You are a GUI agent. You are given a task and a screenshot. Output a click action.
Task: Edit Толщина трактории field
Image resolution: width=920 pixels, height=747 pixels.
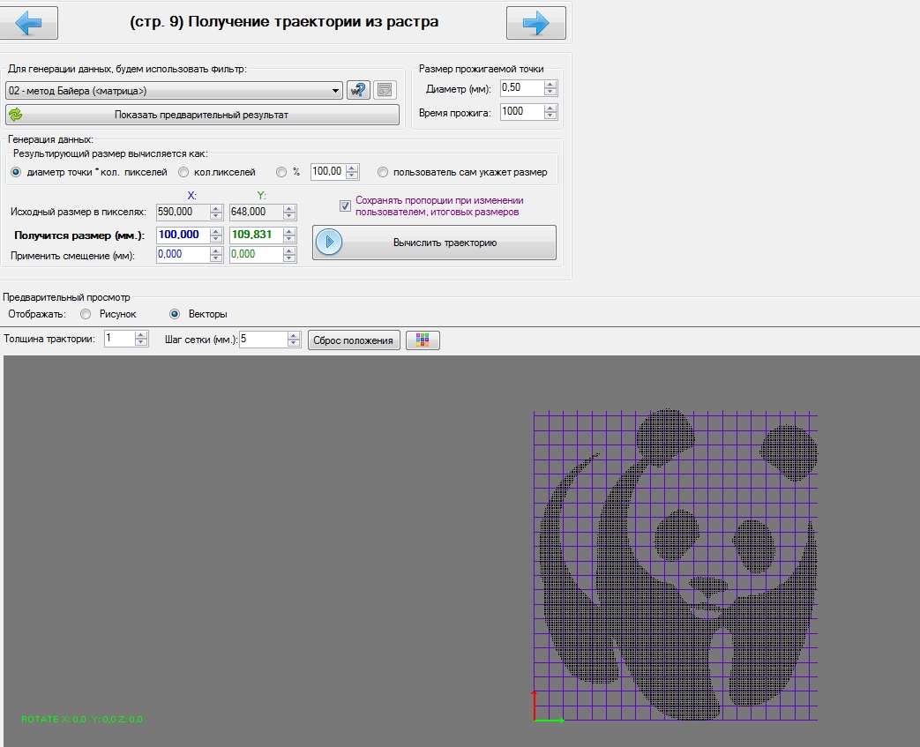tap(120, 339)
